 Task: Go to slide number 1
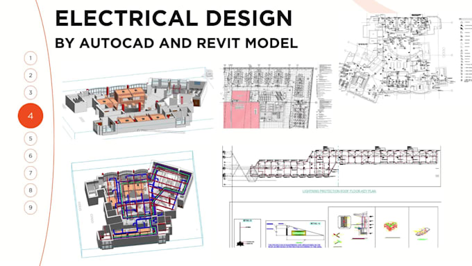click(31, 58)
